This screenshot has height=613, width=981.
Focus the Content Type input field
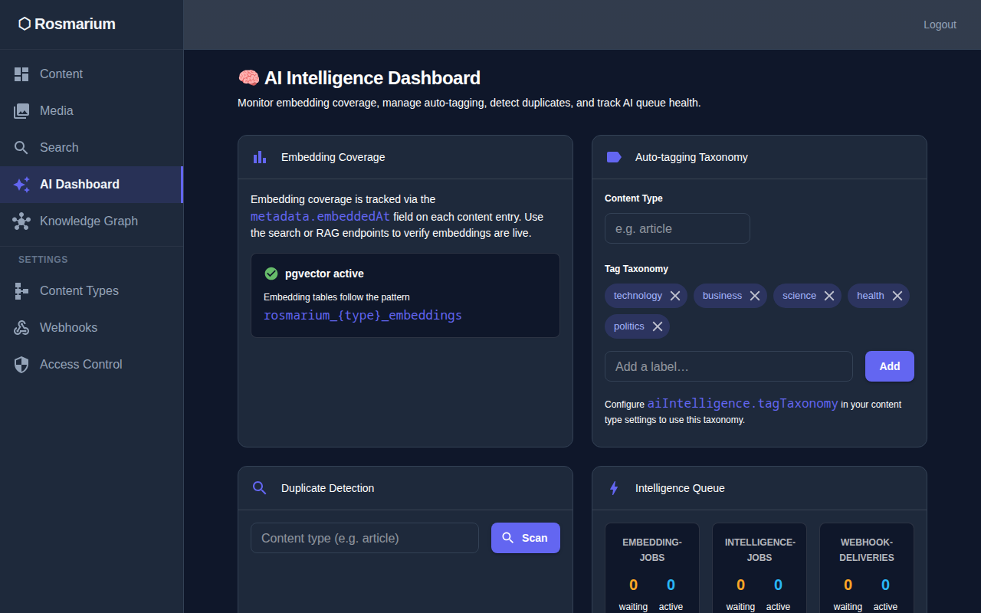click(x=678, y=228)
